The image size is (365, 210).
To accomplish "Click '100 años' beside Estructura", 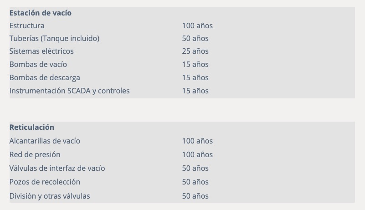I will [197, 26].
